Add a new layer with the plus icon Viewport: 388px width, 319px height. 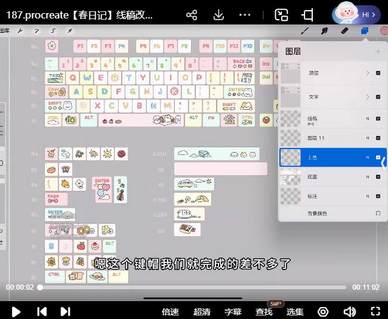point(377,51)
